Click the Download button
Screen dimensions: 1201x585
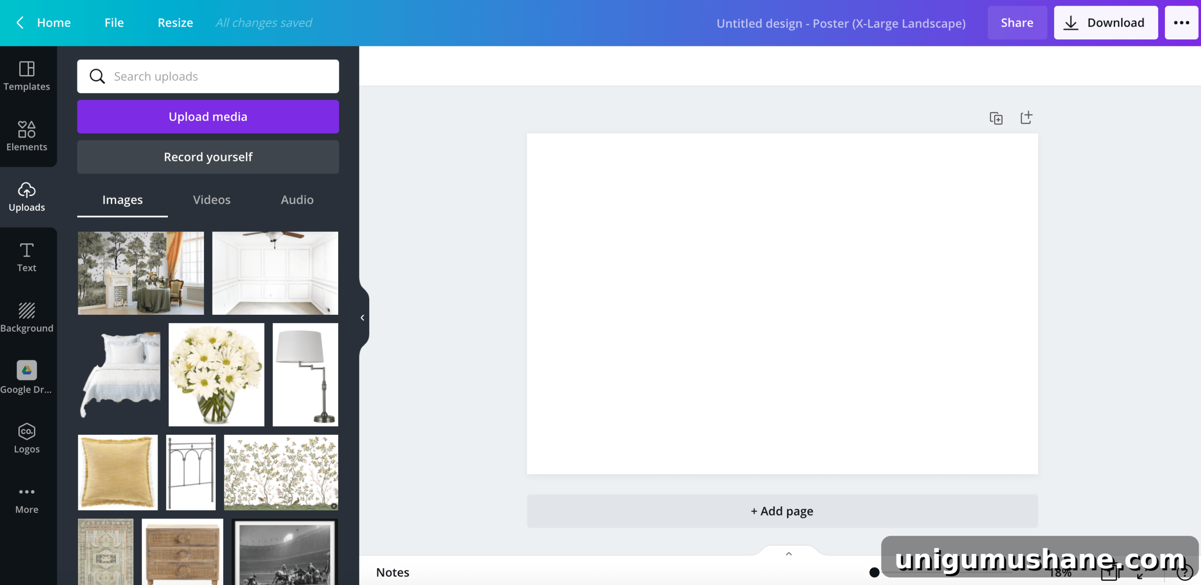[1105, 23]
